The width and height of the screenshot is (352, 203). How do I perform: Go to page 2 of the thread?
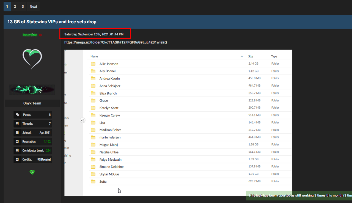click(x=15, y=6)
